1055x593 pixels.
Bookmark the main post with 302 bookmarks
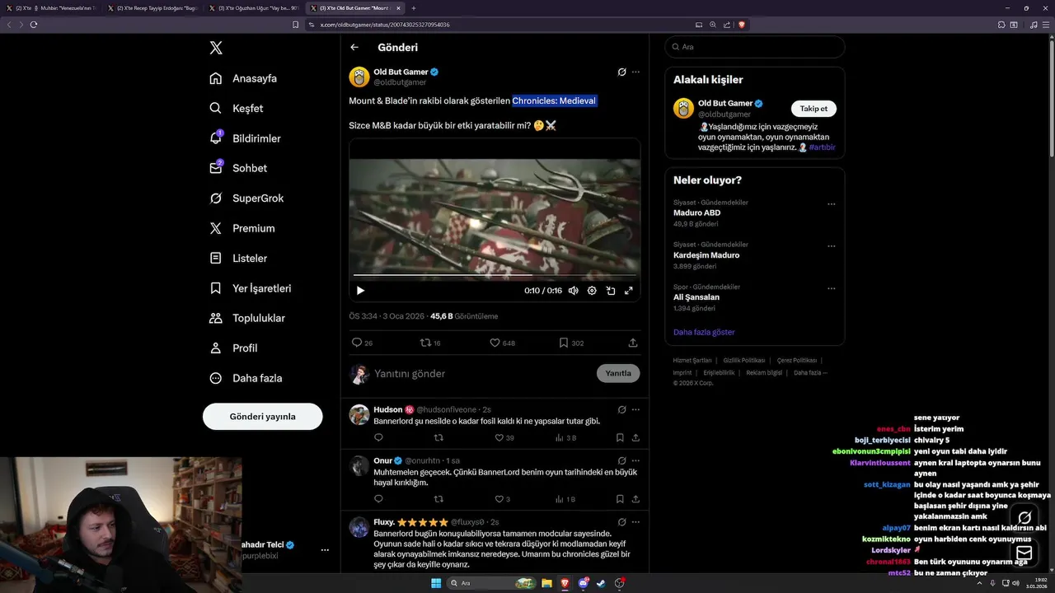coord(571,343)
